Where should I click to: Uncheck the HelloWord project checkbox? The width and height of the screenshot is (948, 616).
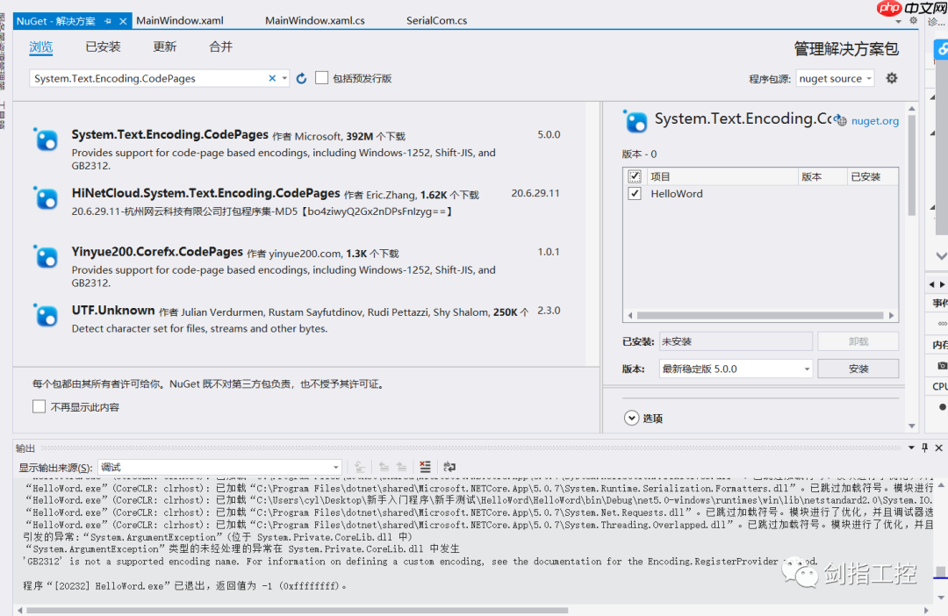[x=635, y=193]
